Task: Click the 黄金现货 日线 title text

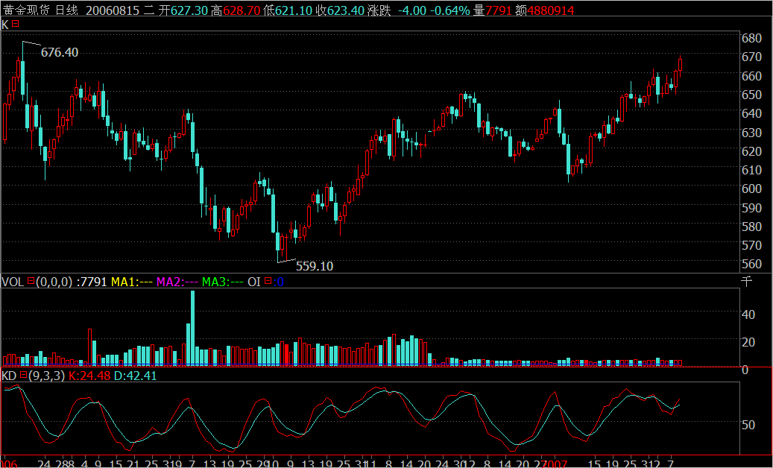Action: (40, 10)
